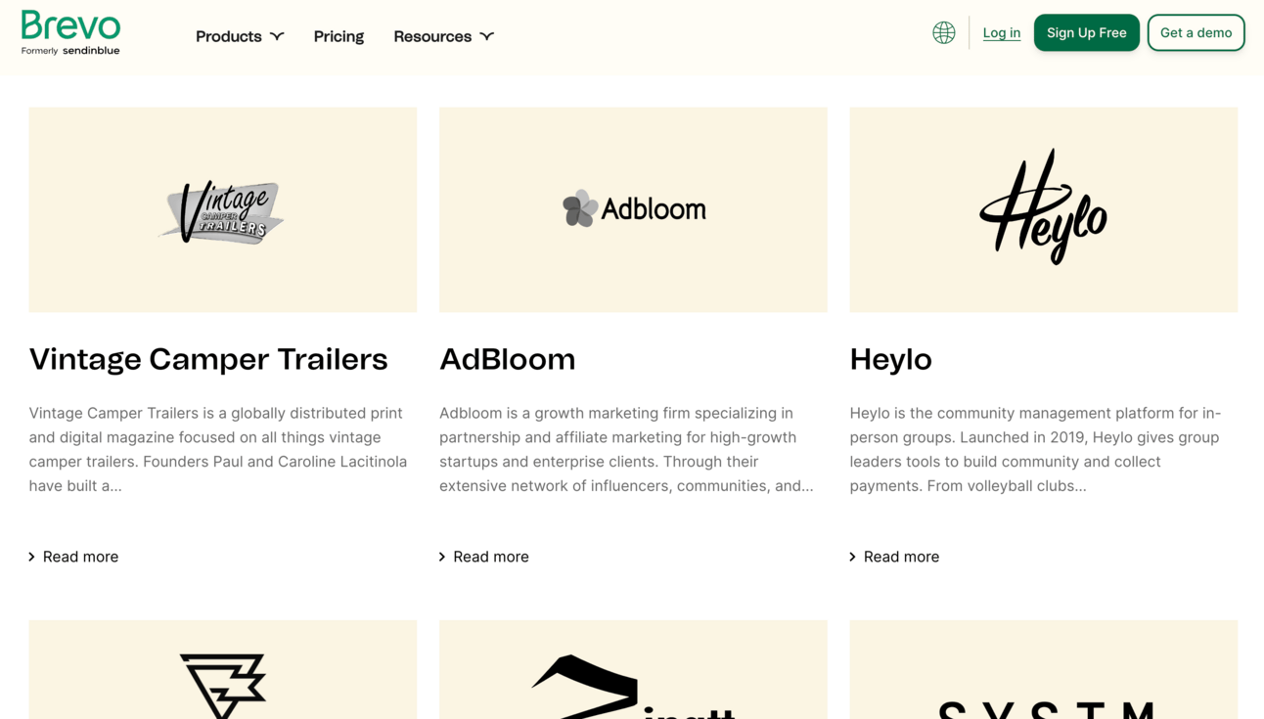Open the language globe selector
This screenshot has width=1264, height=719.
[x=943, y=32]
